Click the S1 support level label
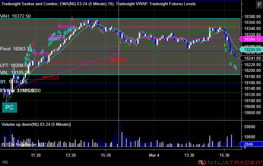Image resolution: width=263 pixels, height=166 pixels. coord(14,82)
